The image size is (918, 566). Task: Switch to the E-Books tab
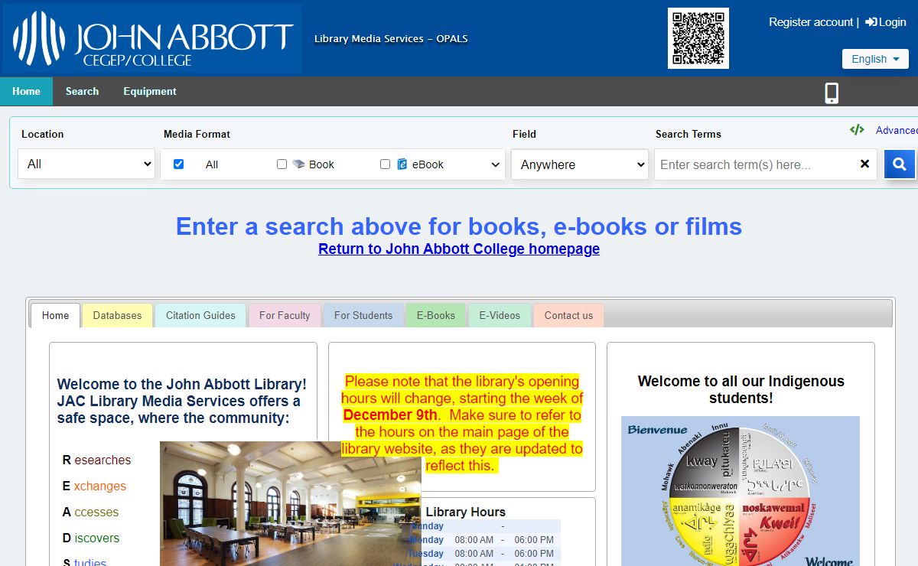click(436, 315)
